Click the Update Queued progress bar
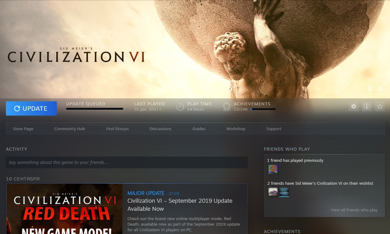Viewport: 390px width, 234px height. click(95, 109)
